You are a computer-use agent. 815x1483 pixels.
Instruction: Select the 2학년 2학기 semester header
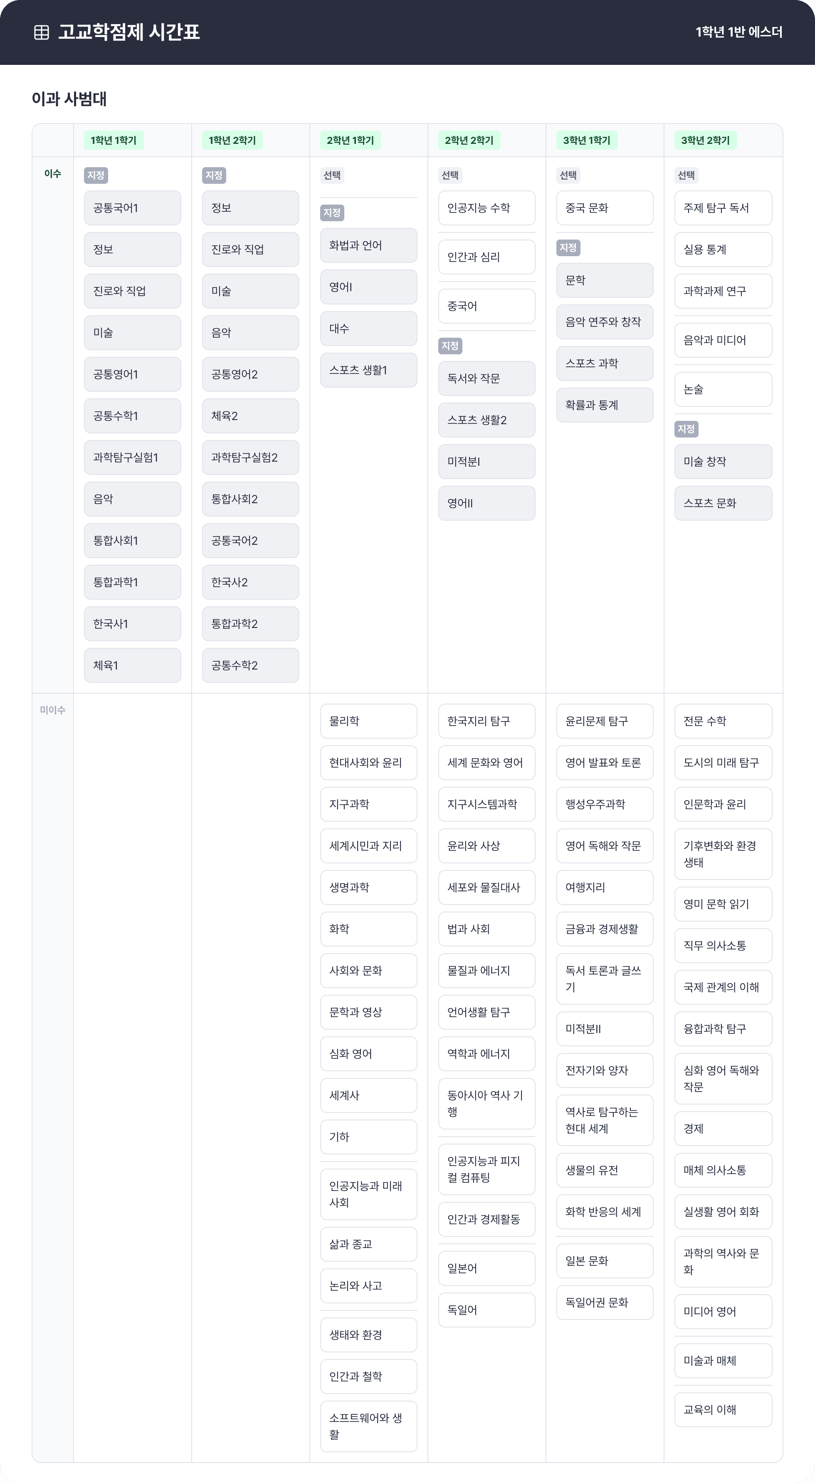tap(469, 141)
